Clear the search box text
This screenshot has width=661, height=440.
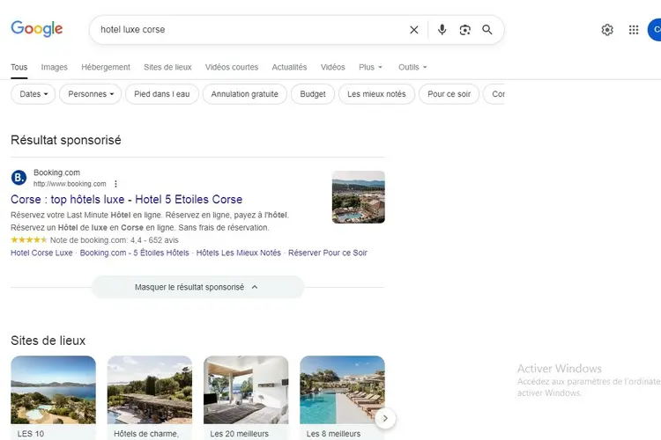414,30
